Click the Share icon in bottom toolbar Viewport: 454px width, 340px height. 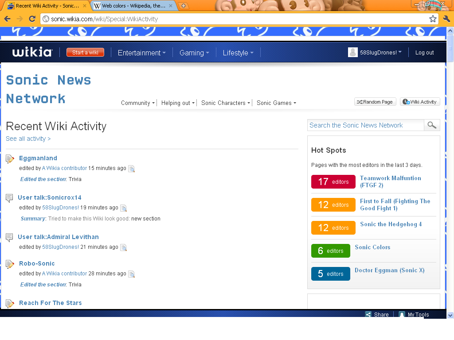click(x=368, y=314)
